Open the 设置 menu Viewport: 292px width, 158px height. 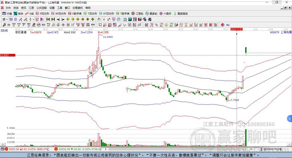pos(52,8)
